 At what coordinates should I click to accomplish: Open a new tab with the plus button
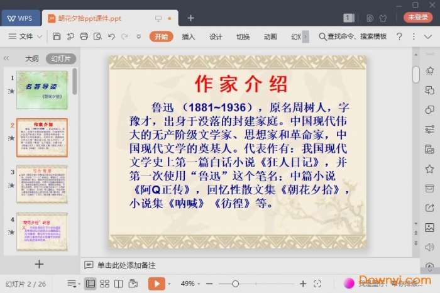[x=191, y=18]
